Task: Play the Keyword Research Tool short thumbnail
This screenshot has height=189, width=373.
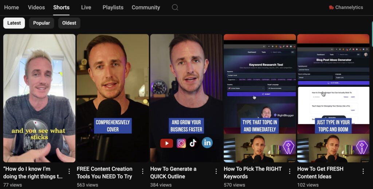Action: pos(260,98)
